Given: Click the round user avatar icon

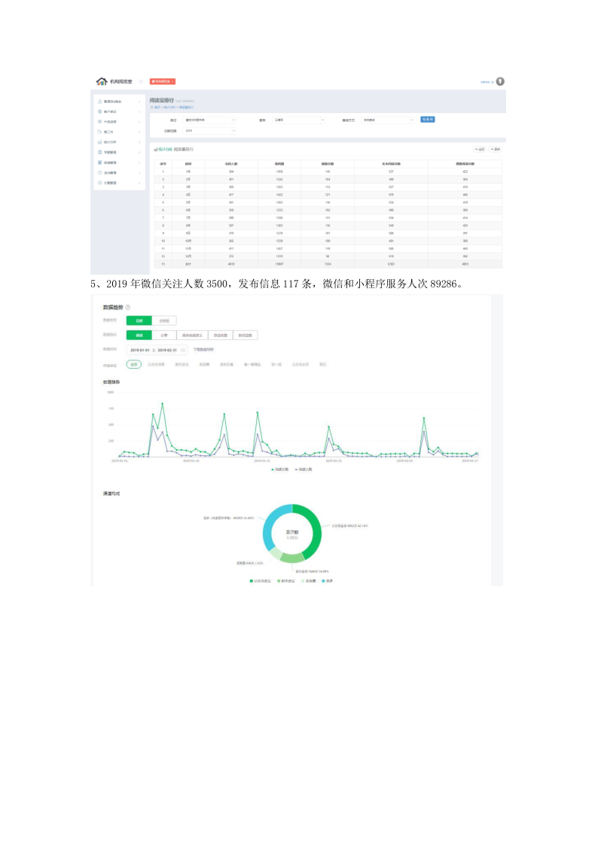Looking at the screenshot, I should click(x=500, y=81).
